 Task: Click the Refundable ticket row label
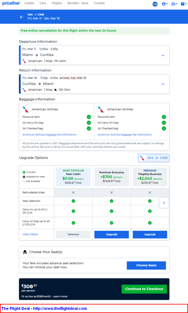[x=34, y=193]
